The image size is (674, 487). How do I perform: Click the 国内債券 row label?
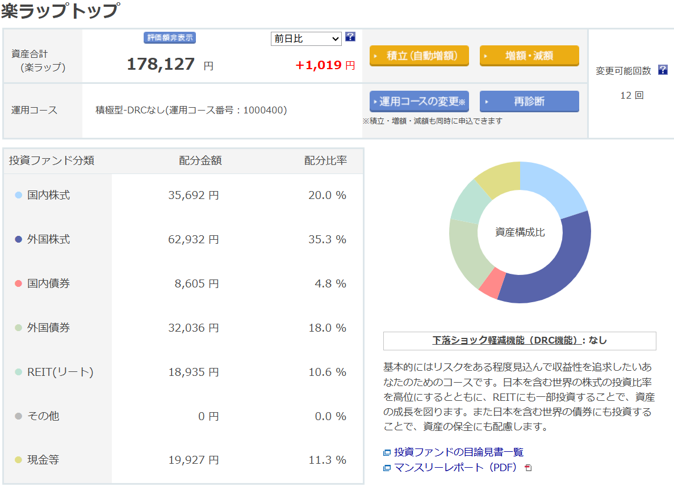pos(49,283)
